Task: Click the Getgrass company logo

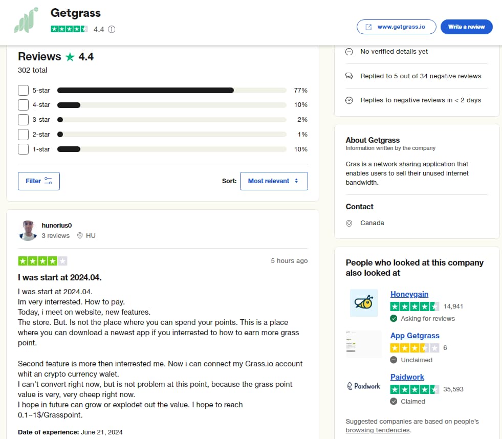Action: pos(26,20)
